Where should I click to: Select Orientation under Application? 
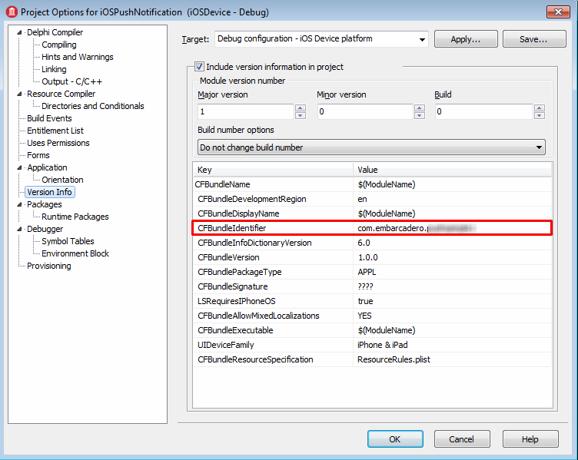point(62,180)
